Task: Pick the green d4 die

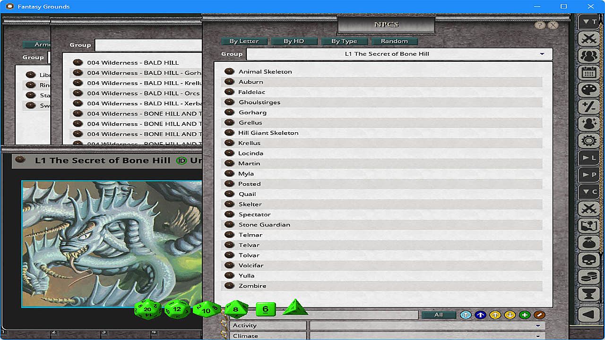Action: [295, 307]
